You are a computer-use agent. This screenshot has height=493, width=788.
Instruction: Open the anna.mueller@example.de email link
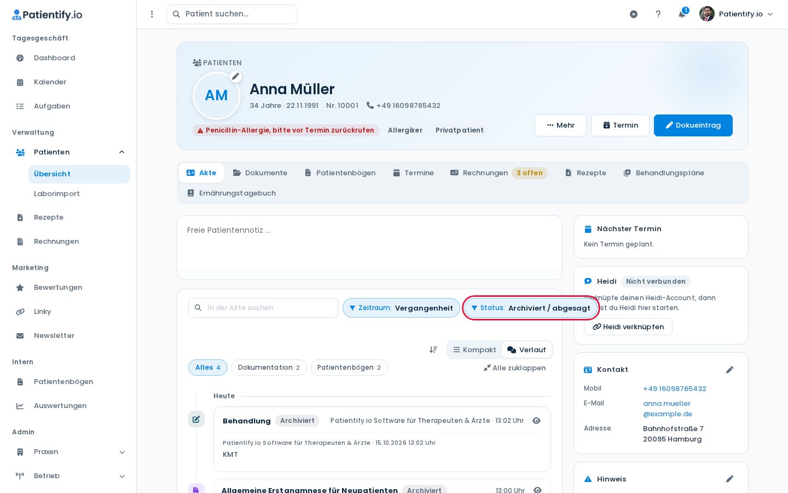click(x=668, y=409)
